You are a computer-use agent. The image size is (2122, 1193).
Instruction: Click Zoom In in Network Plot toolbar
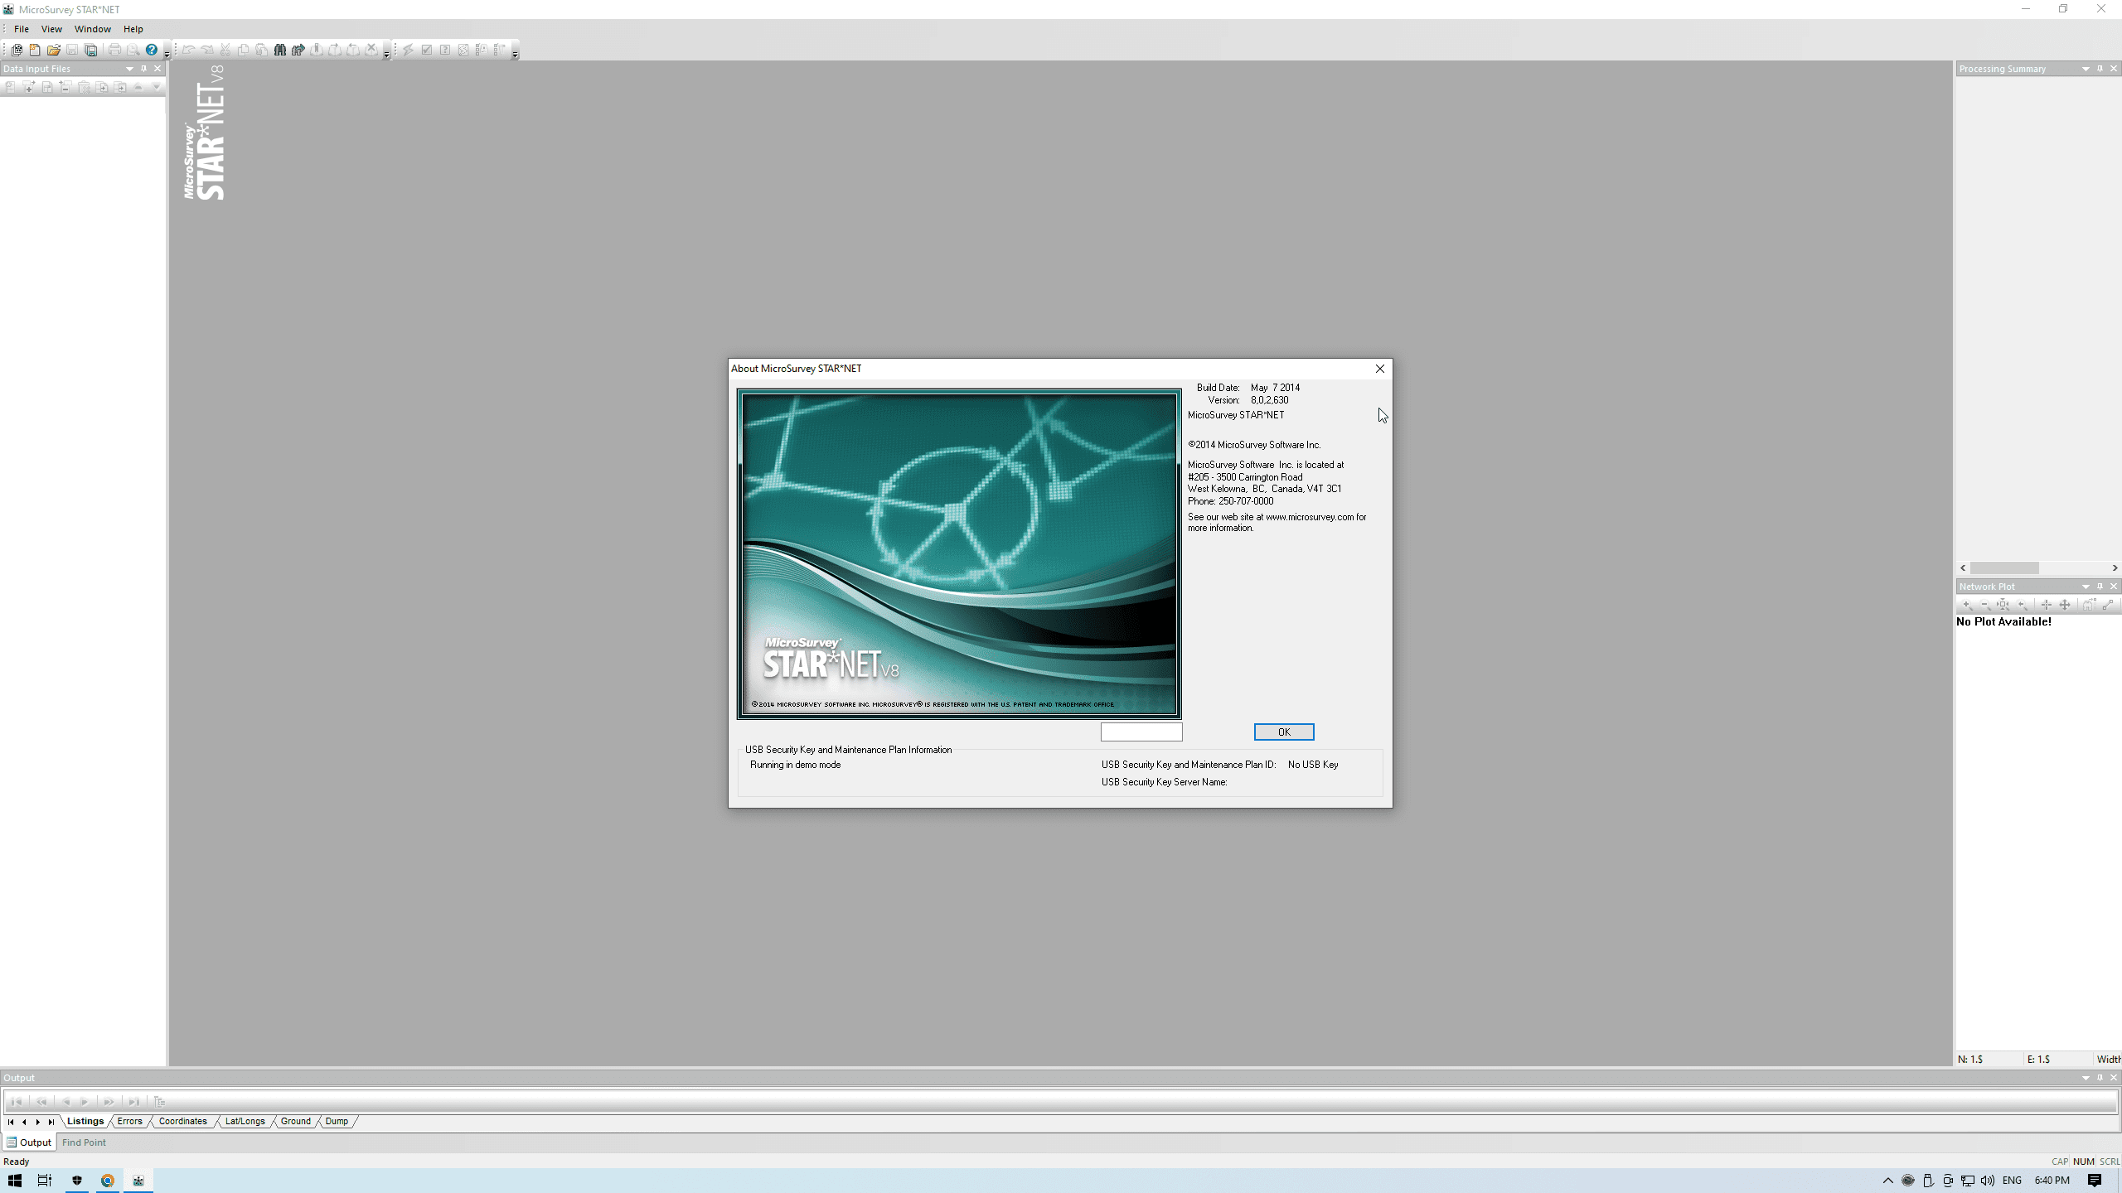pos(1967,605)
